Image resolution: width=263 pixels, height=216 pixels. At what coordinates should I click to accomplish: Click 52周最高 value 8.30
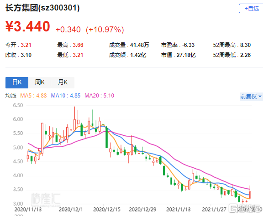click(x=245, y=45)
